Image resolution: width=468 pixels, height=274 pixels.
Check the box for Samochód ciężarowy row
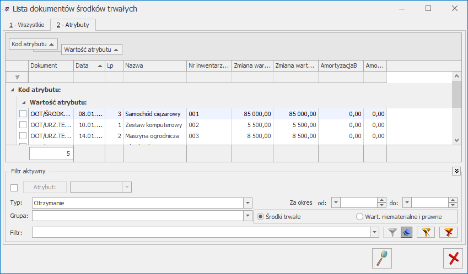23,114
